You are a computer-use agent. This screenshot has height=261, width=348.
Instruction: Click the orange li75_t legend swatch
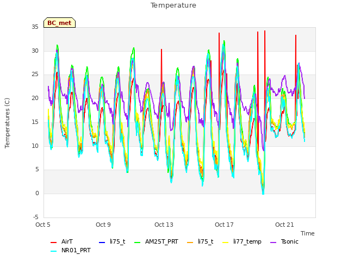pyautogui.click(x=190, y=242)
